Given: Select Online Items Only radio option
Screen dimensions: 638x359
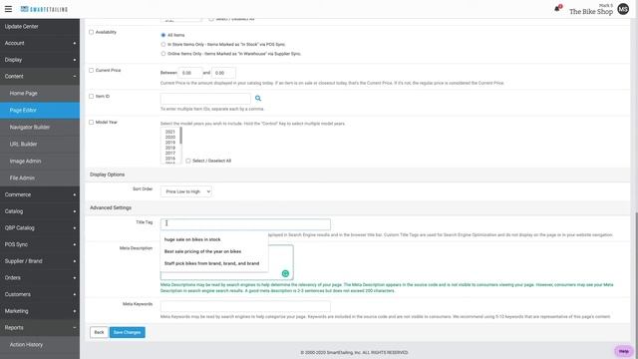Looking at the screenshot, I should pos(163,54).
